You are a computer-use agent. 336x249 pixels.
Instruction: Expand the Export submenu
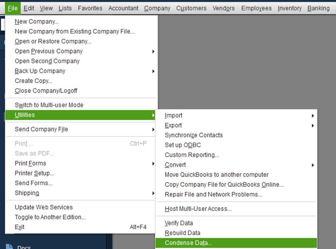173,125
